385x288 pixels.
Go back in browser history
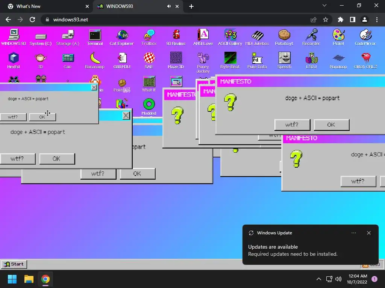tap(8, 19)
